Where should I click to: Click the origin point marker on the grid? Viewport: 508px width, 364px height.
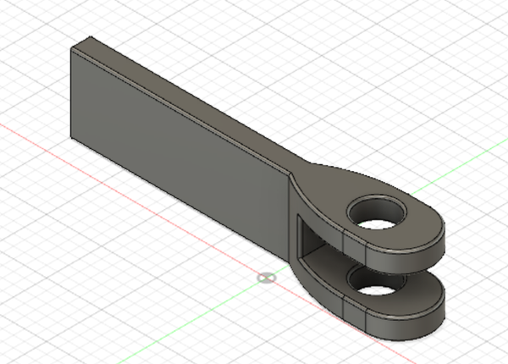266,277
